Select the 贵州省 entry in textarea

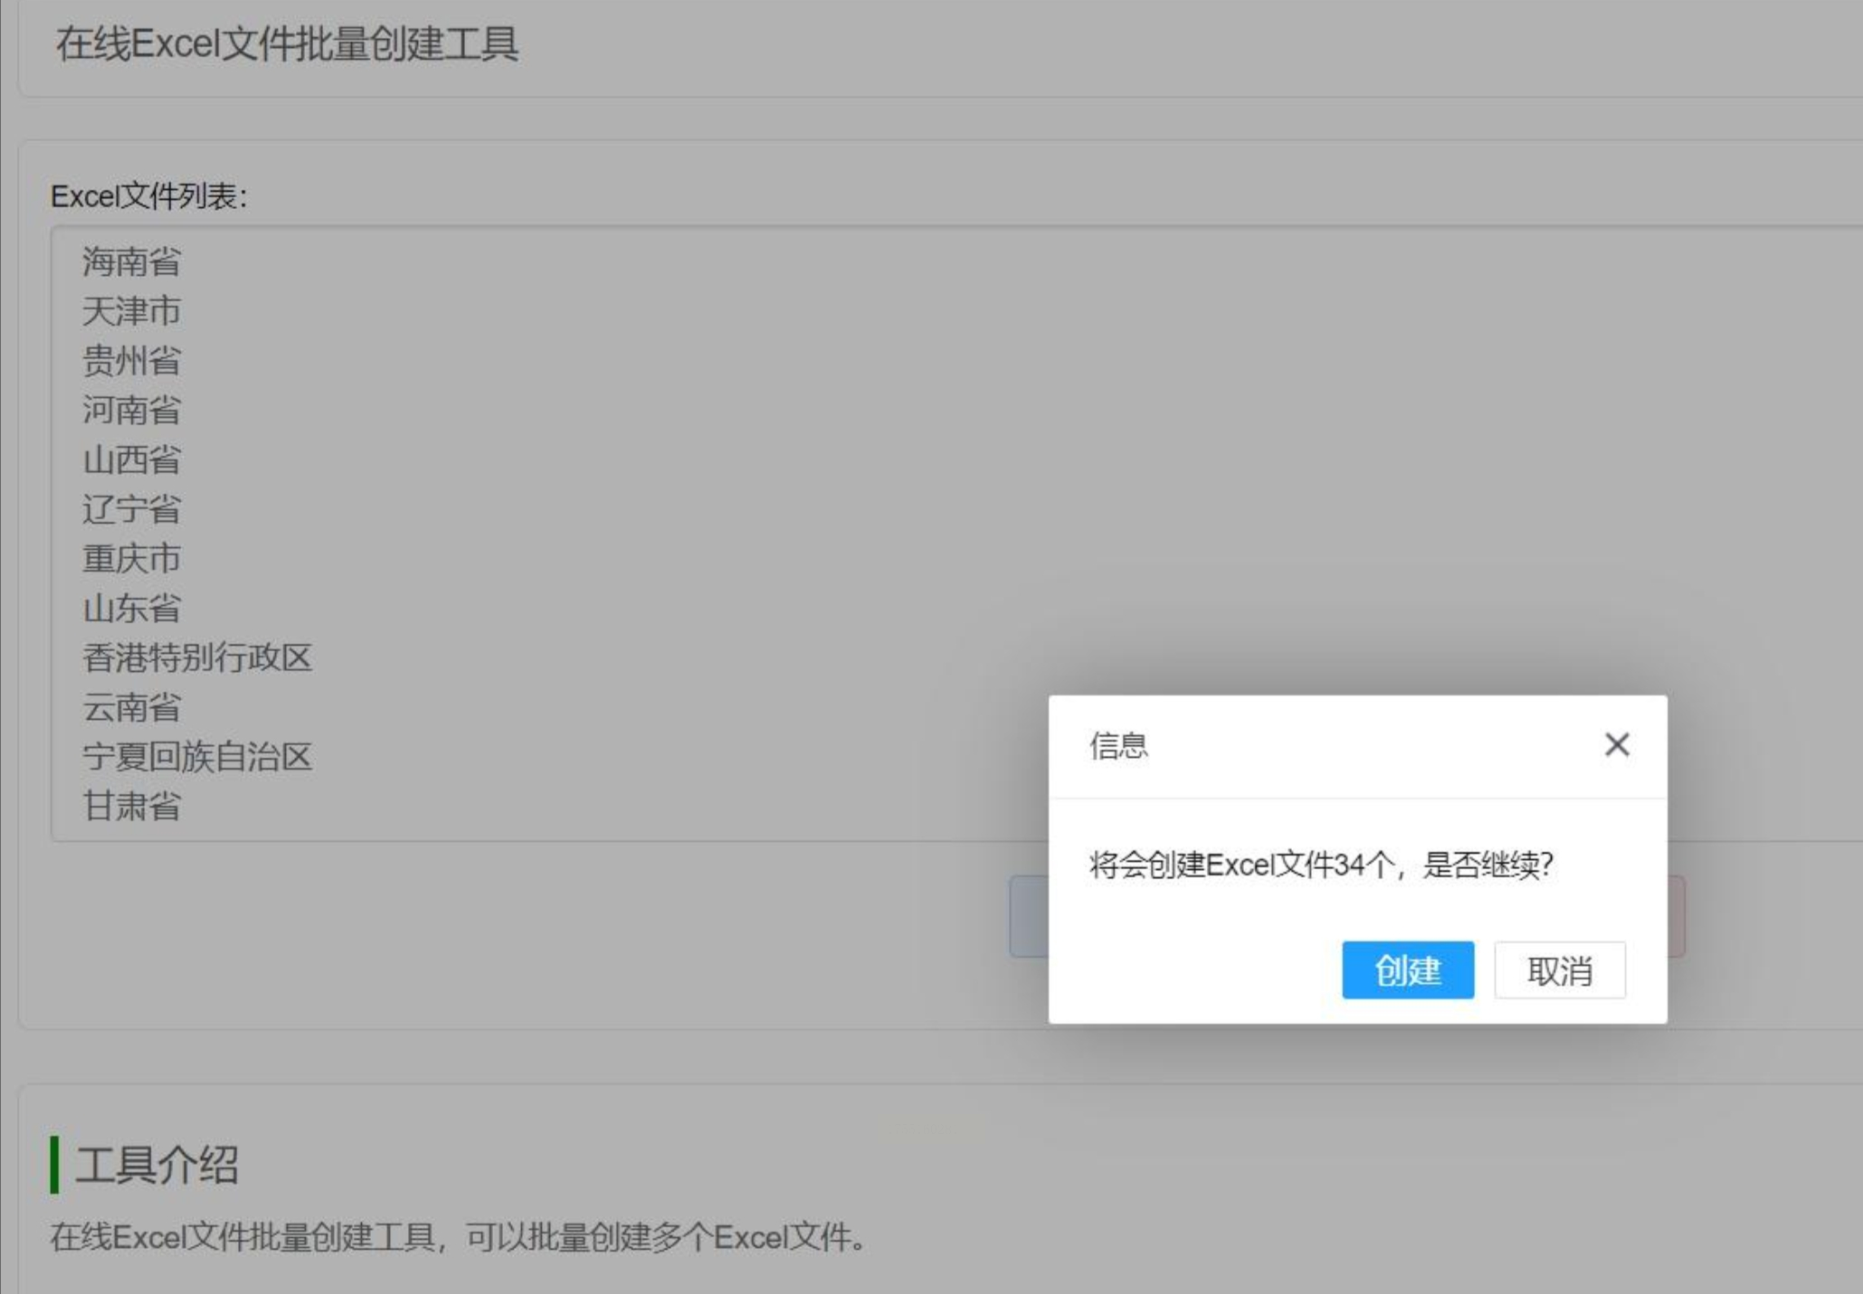click(x=132, y=361)
